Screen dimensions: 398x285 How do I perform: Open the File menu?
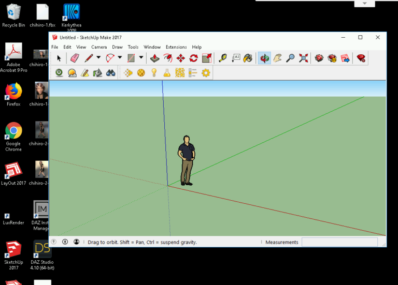pyautogui.click(x=54, y=47)
